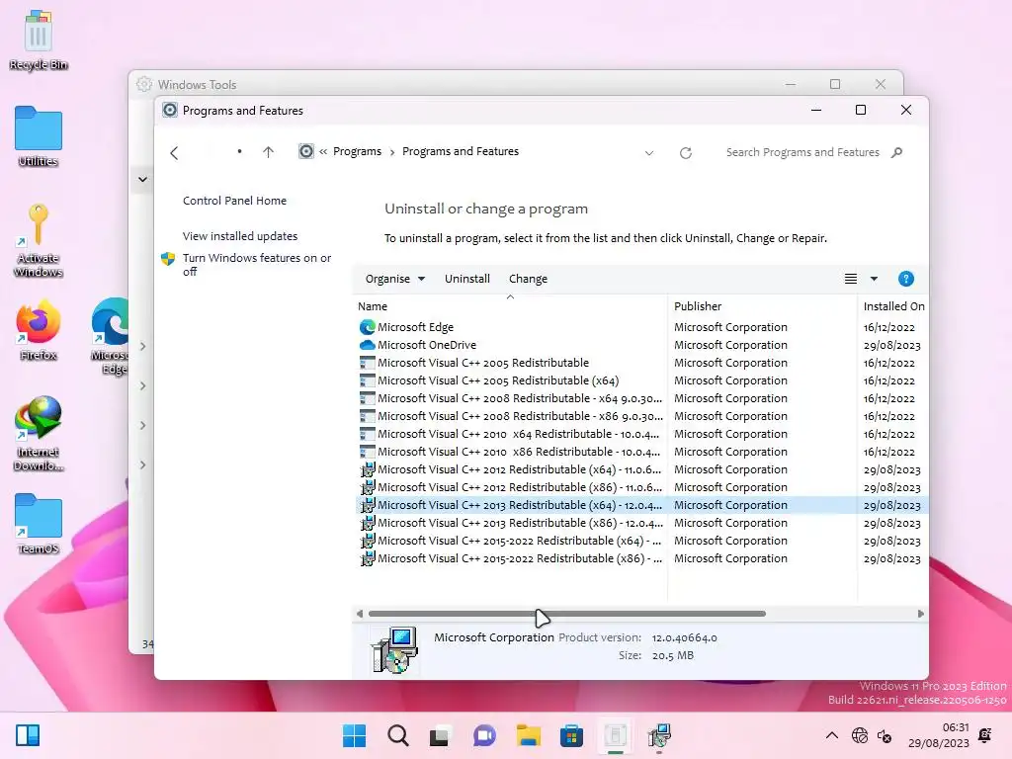Open Turn Windows features on or off

click(x=257, y=265)
